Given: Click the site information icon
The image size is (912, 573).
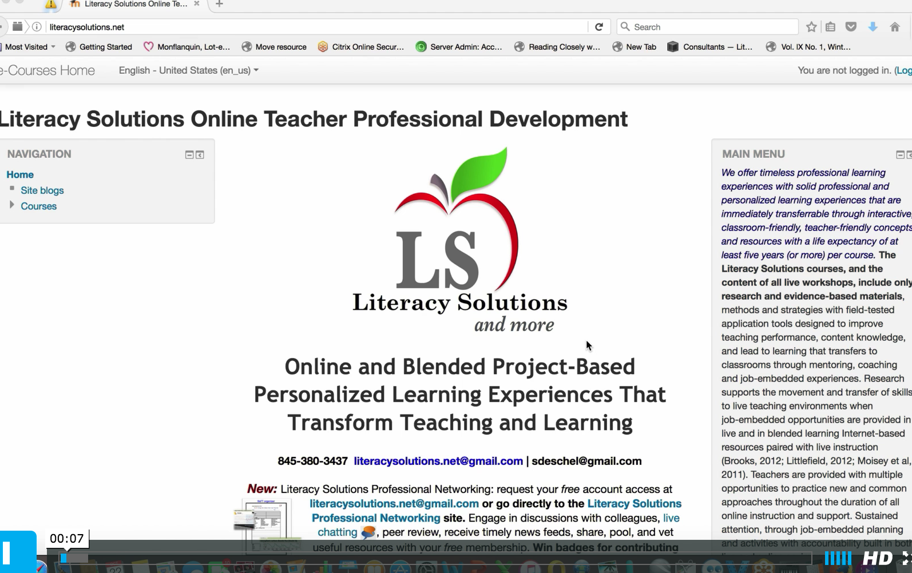Looking at the screenshot, I should tap(37, 27).
